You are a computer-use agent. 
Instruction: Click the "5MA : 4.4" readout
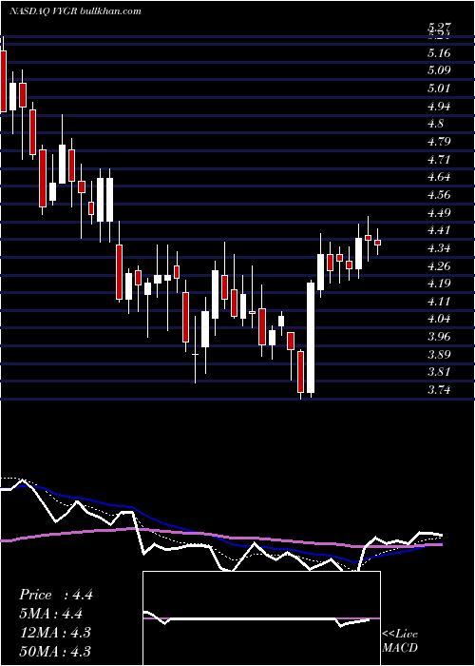tap(50, 614)
